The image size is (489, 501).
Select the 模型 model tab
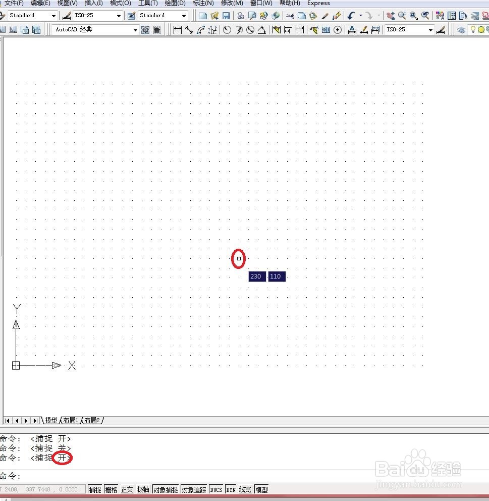click(51, 420)
